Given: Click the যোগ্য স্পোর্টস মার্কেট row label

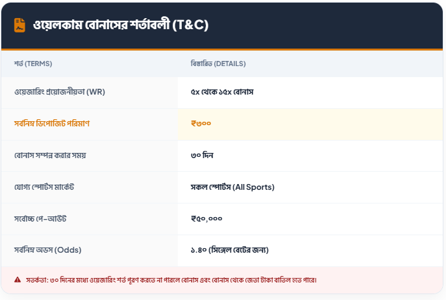Looking at the screenshot, I should 49,187.
